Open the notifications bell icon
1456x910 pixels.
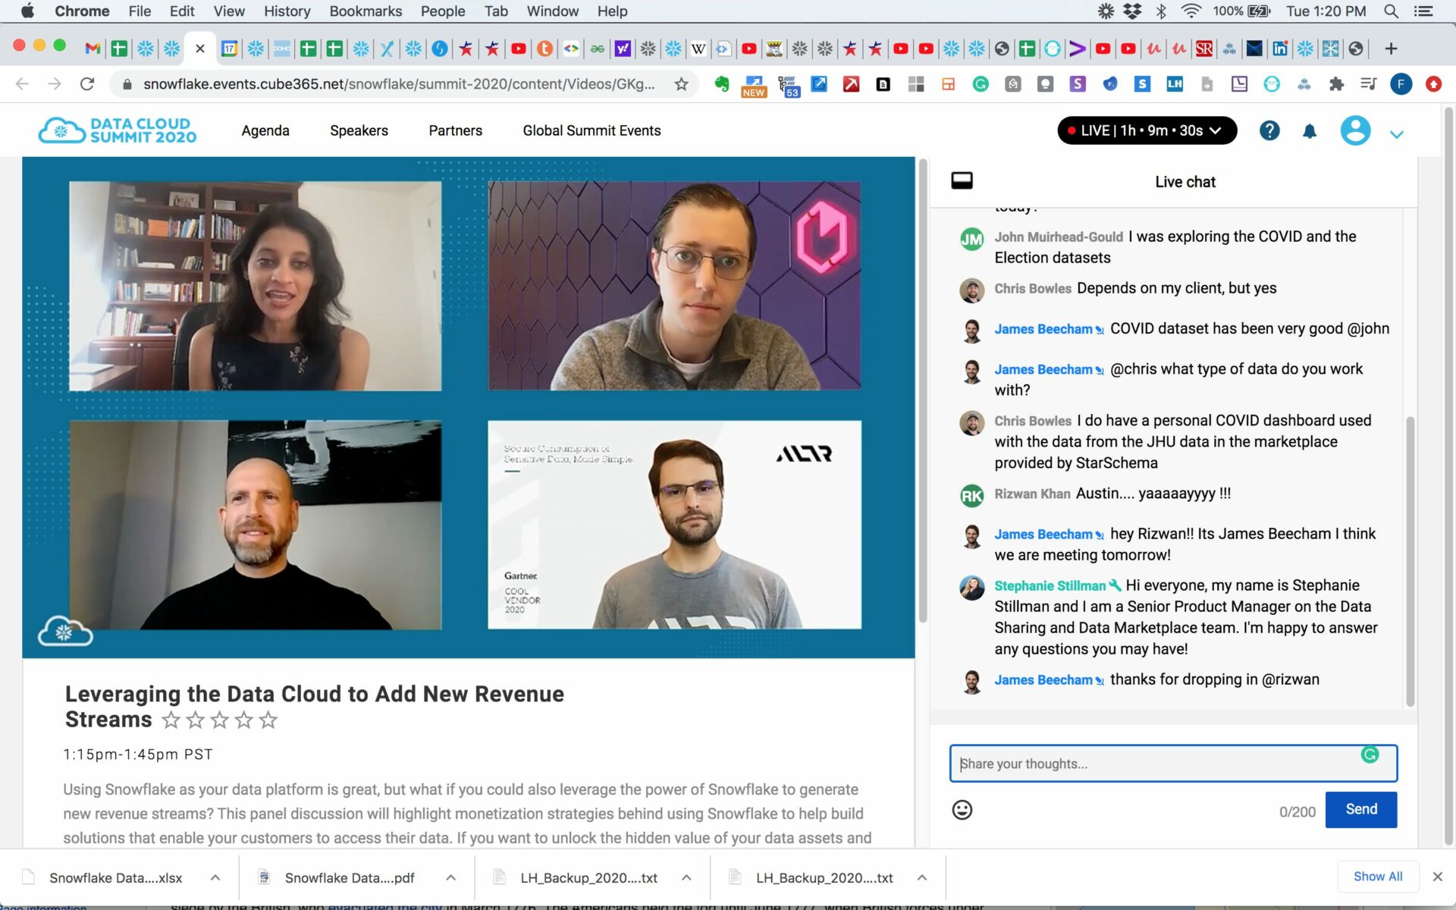click(x=1310, y=131)
